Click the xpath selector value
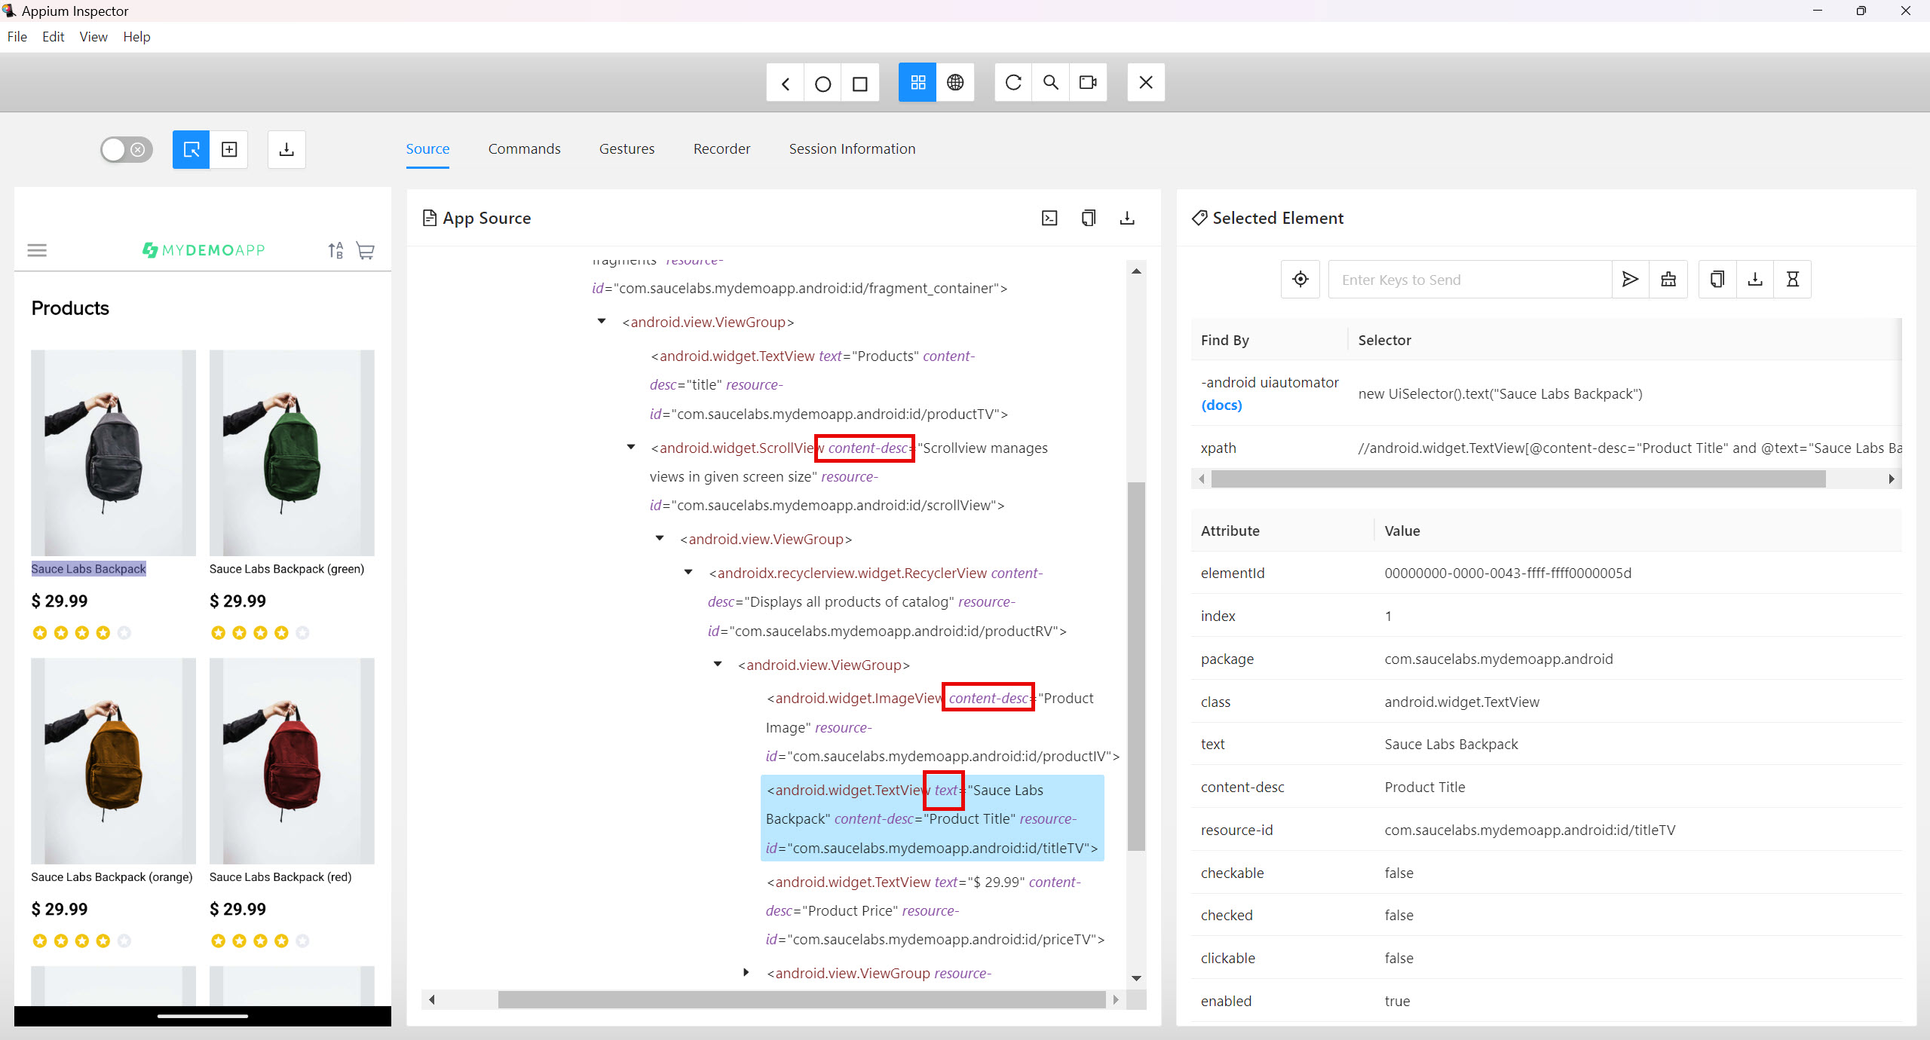Image resolution: width=1930 pixels, height=1040 pixels. (x=1628, y=448)
